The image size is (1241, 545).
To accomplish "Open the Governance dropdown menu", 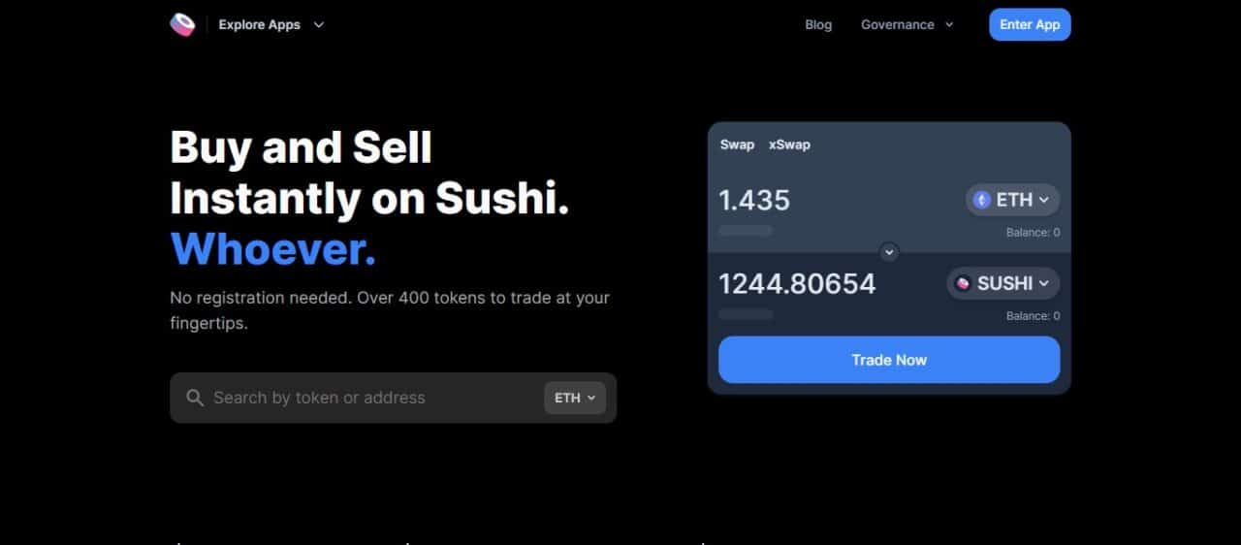I will pos(907,25).
